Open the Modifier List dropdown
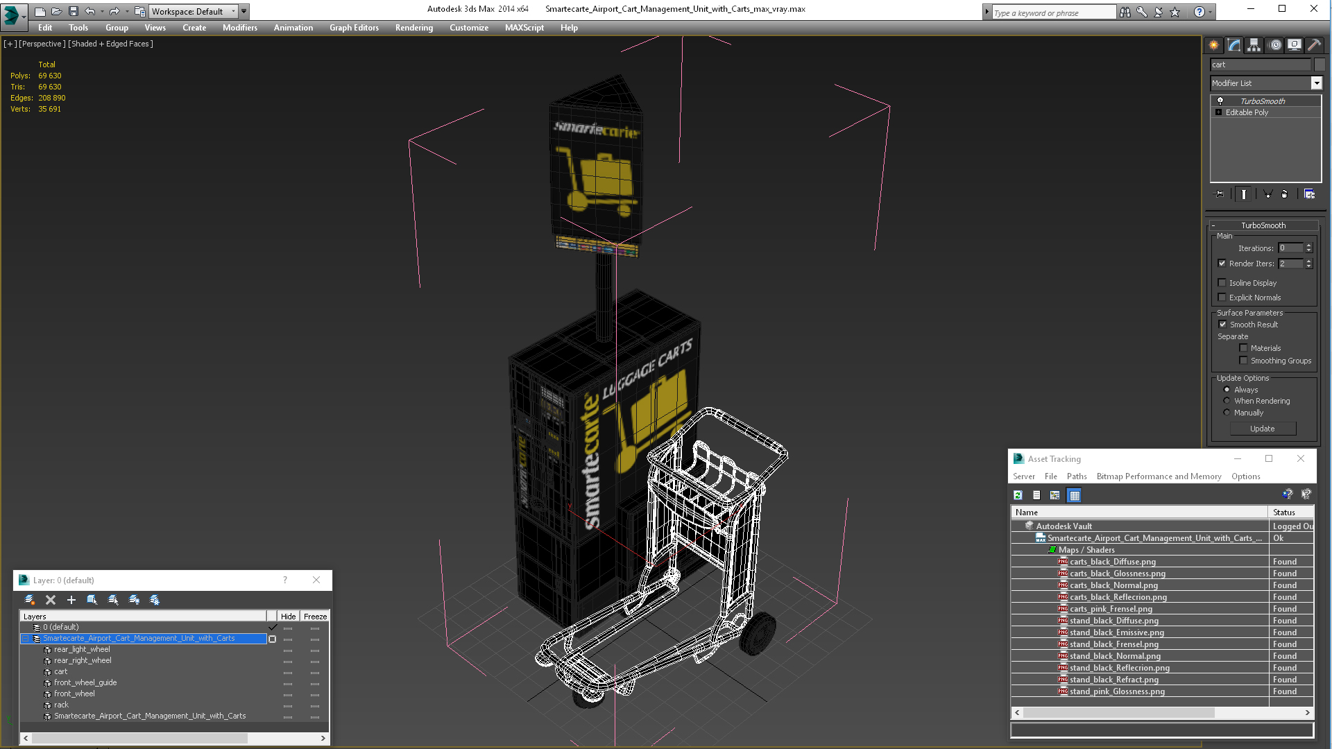The width and height of the screenshot is (1332, 749). 1316,83
